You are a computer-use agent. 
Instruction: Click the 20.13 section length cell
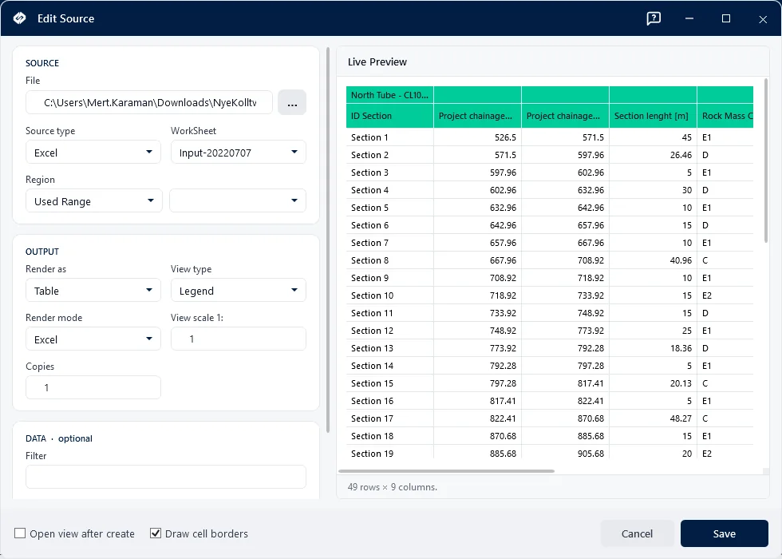coord(653,383)
